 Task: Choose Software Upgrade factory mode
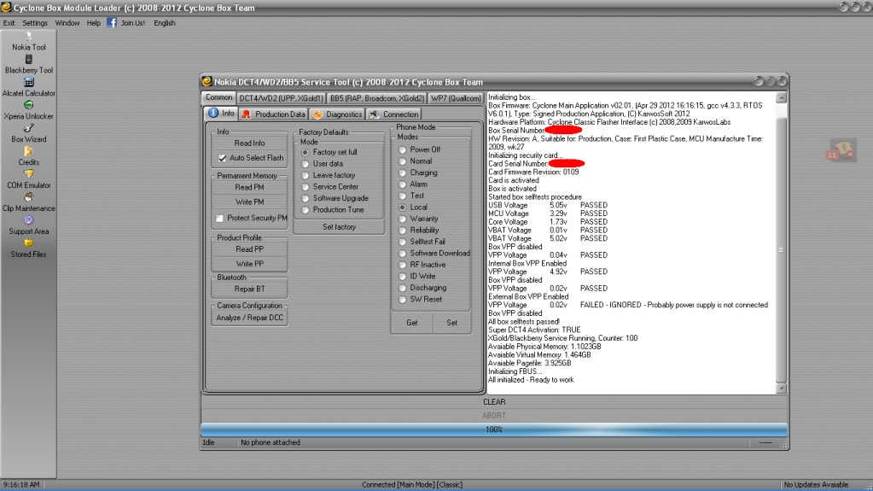pos(306,198)
